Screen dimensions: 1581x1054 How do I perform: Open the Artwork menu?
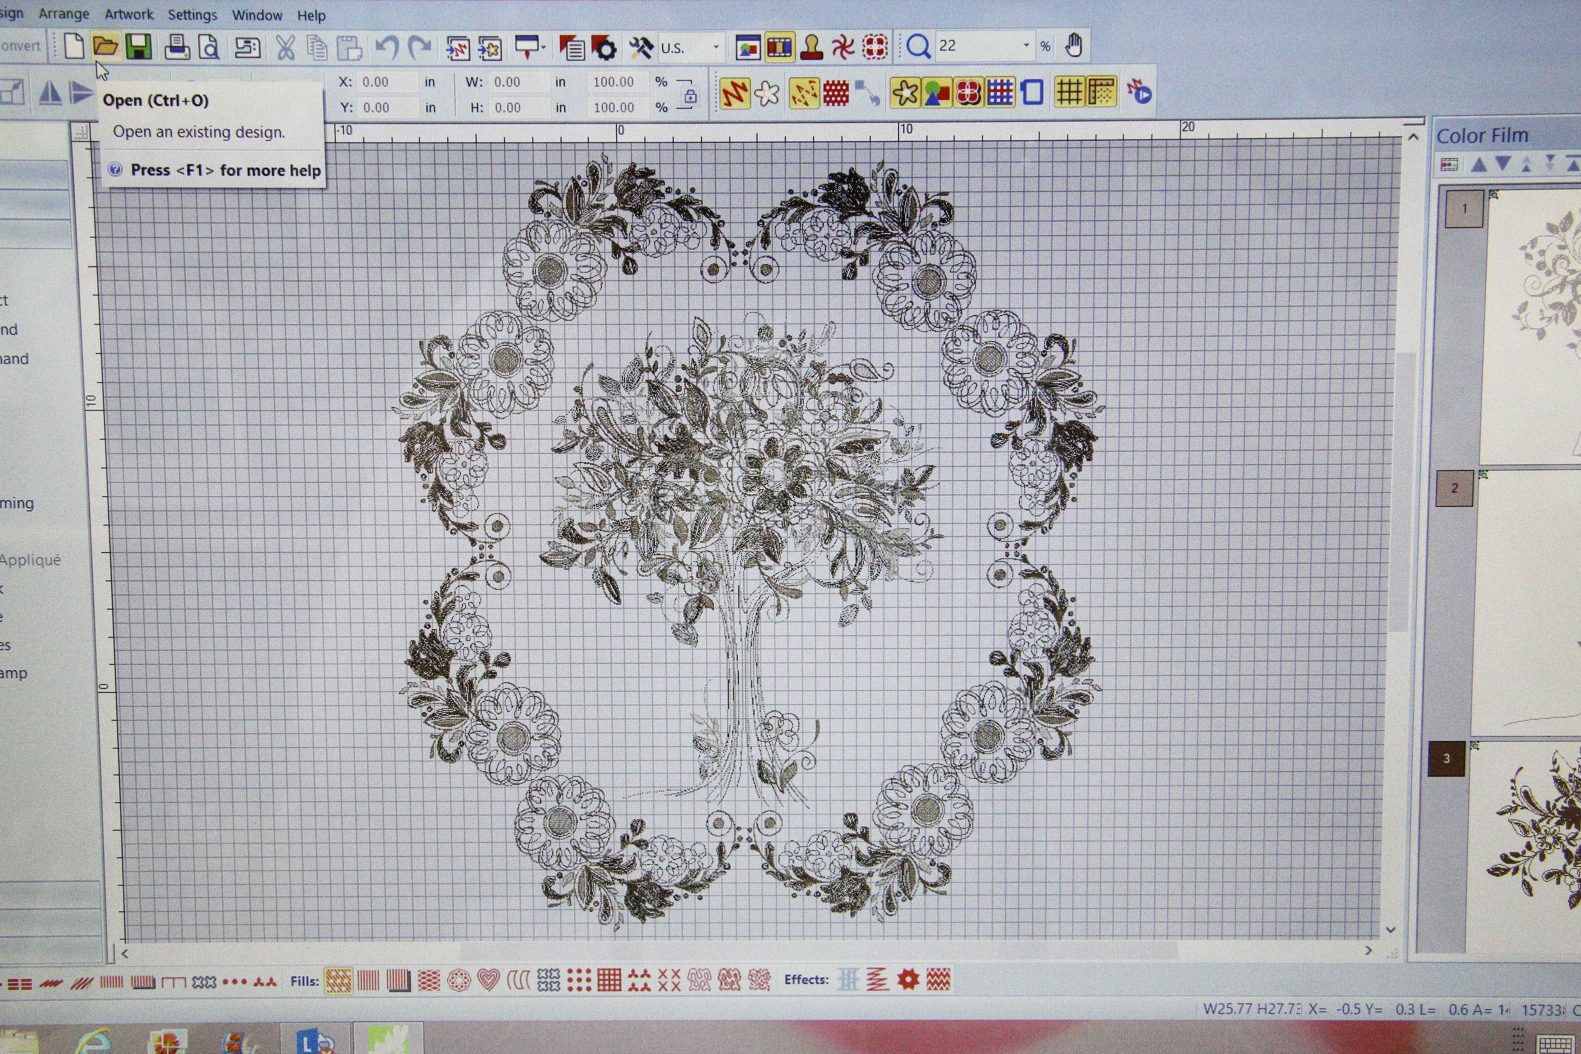pos(128,14)
